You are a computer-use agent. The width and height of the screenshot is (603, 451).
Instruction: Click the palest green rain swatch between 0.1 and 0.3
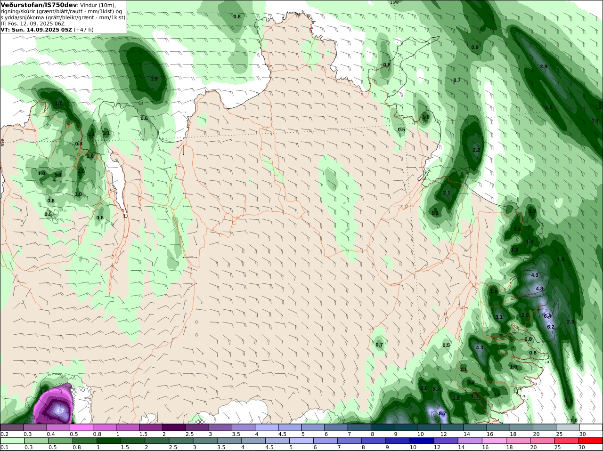click(13, 441)
